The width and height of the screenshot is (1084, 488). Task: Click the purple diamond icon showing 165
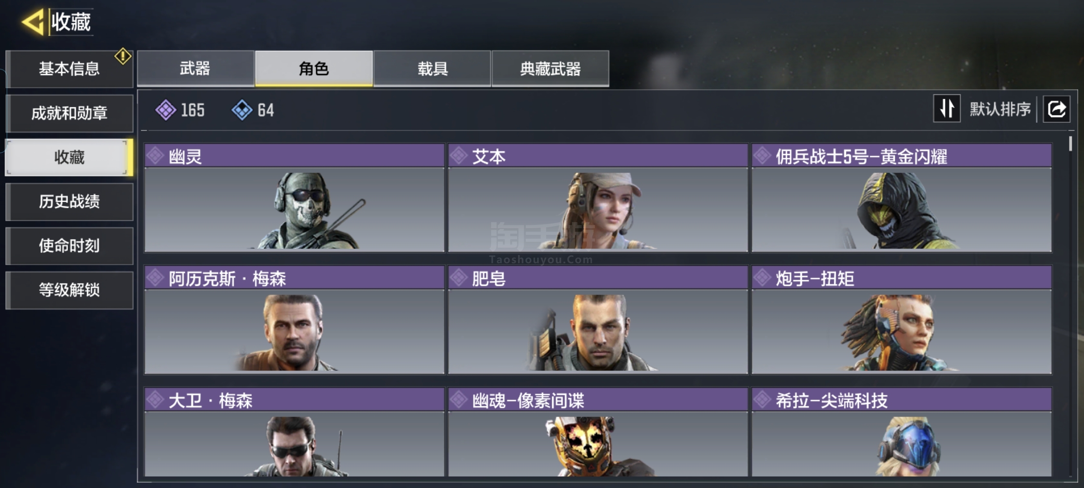pyautogui.click(x=166, y=110)
